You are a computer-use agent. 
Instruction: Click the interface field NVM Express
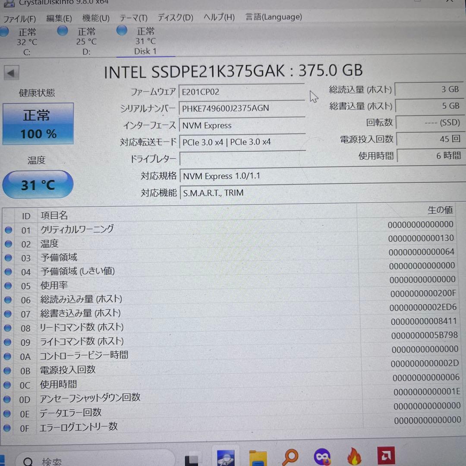[242, 126]
